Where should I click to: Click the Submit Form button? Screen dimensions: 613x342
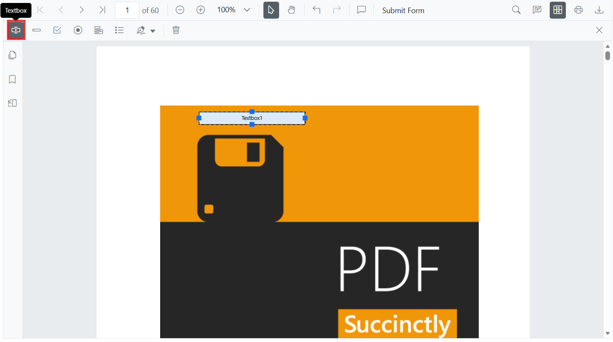pyautogui.click(x=403, y=11)
